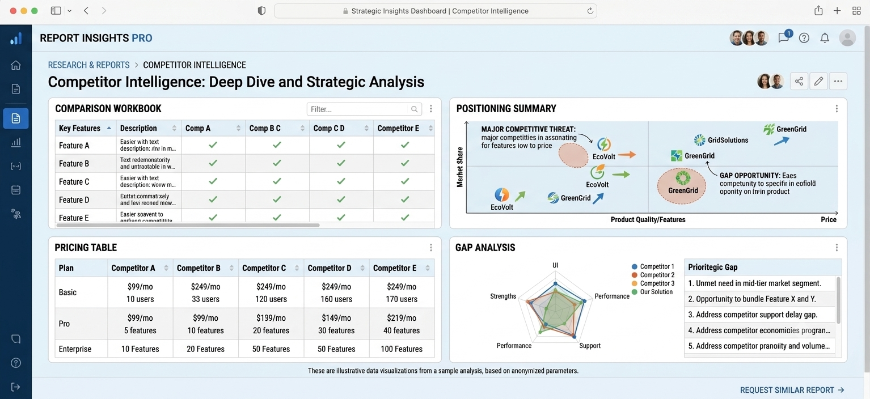The width and height of the screenshot is (870, 399).
Task: Open Pricing Table panel options menu
Action: [x=431, y=248]
